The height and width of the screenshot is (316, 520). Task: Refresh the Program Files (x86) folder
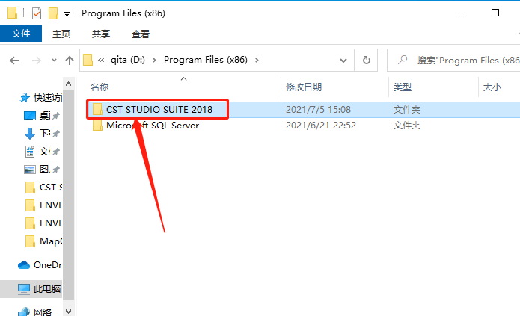366,61
